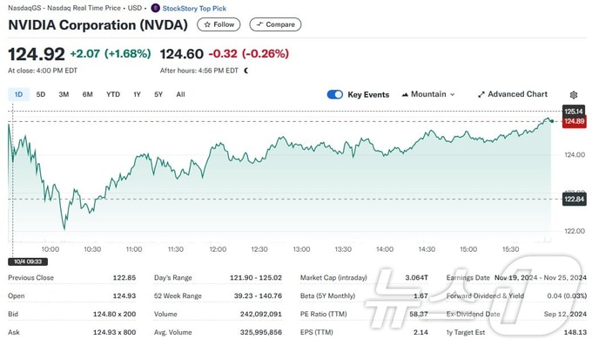Click the Mountain chart type icon
This screenshot has height=346, width=592.
coord(405,94)
